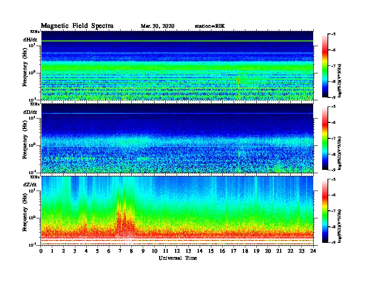373x288 pixels.
Task: Click the log PSD label beside dH/dt colorbar
Action: (340, 80)
